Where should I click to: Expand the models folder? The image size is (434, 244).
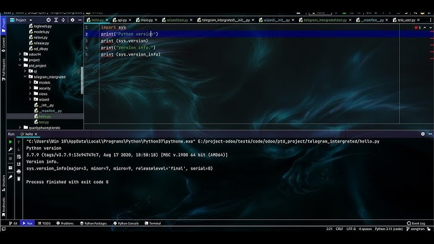pos(30,82)
